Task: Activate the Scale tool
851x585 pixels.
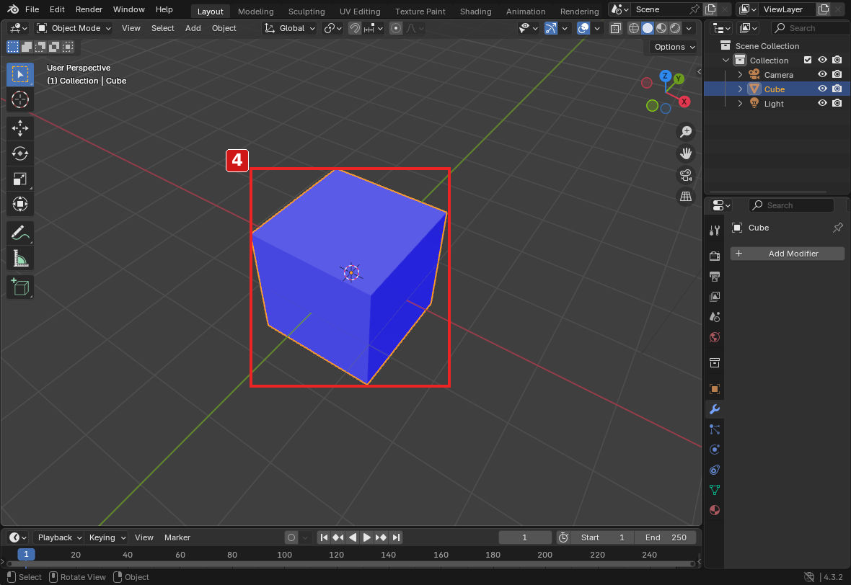Action: [x=20, y=179]
